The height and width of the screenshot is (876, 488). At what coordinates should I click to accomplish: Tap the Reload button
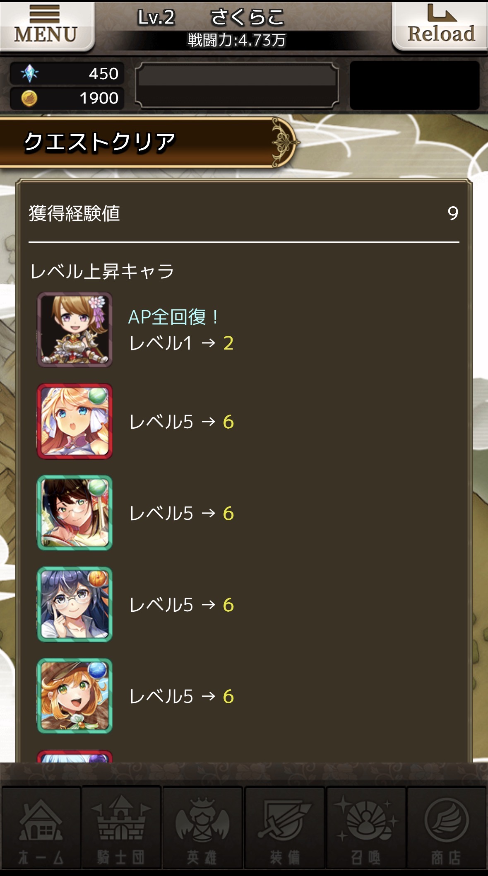440,26
